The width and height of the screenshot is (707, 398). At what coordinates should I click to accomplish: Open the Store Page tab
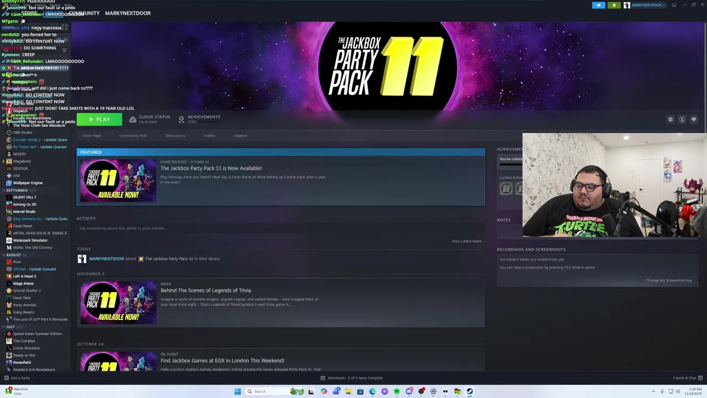coord(92,135)
